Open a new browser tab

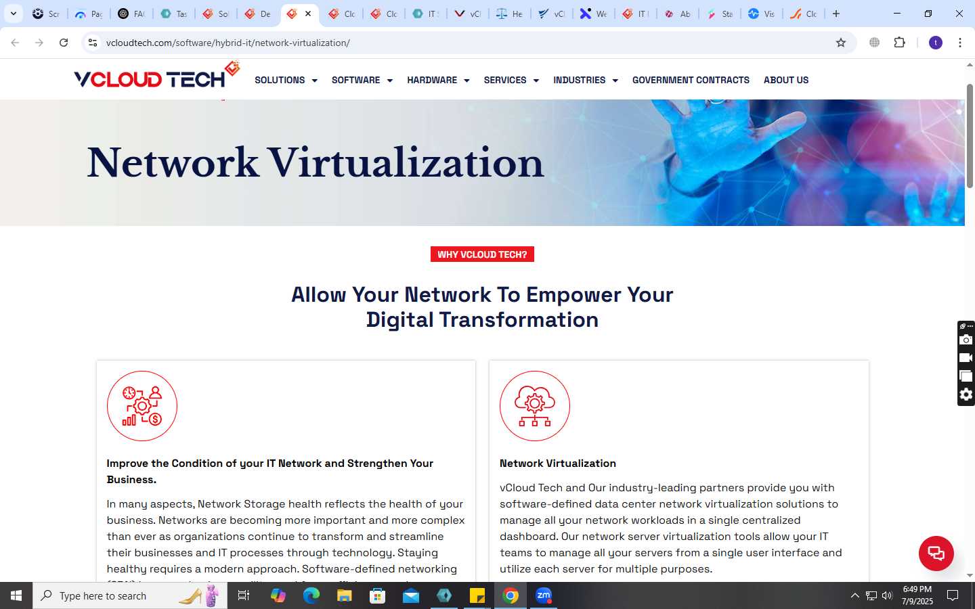836,14
